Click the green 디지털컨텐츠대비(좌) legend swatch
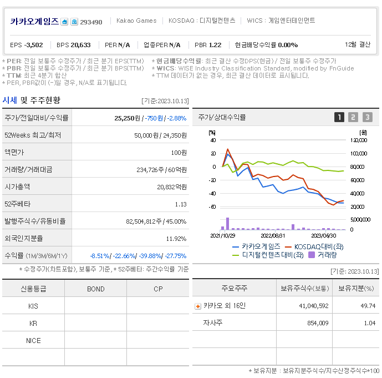The width and height of the screenshot is (382, 378). coord(236,255)
